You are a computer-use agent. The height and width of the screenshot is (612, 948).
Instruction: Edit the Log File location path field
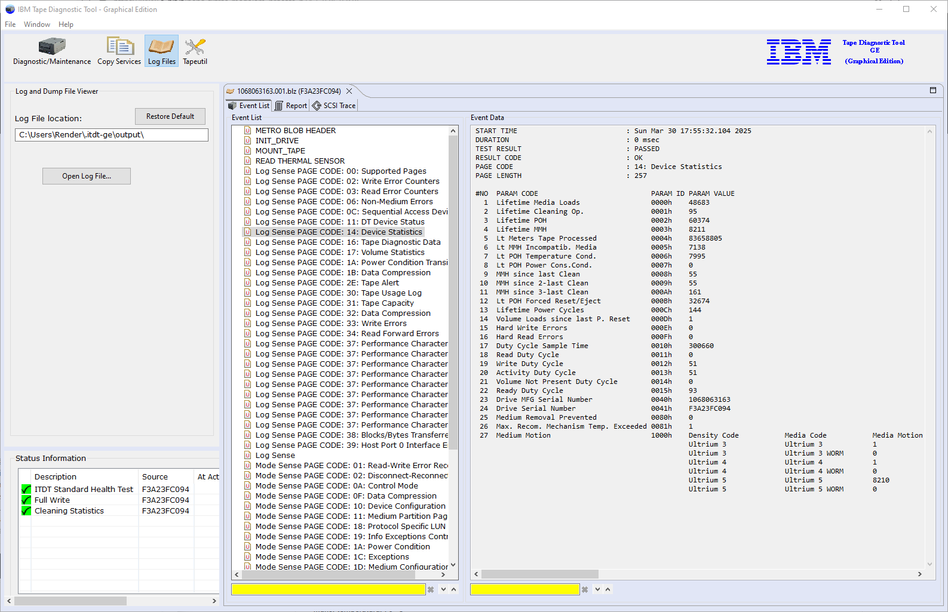coord(112,135)
